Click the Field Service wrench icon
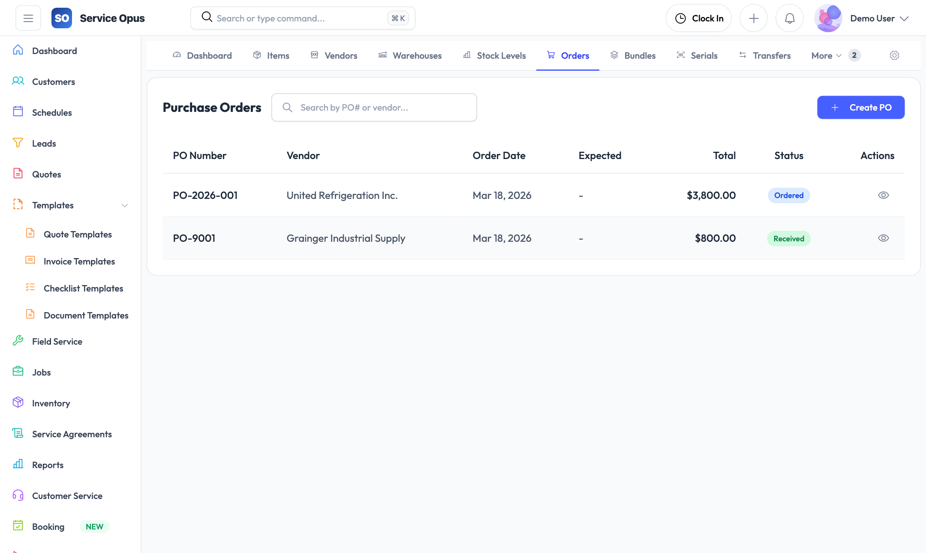Screen dimensions: 926x553 pos(18,341)
